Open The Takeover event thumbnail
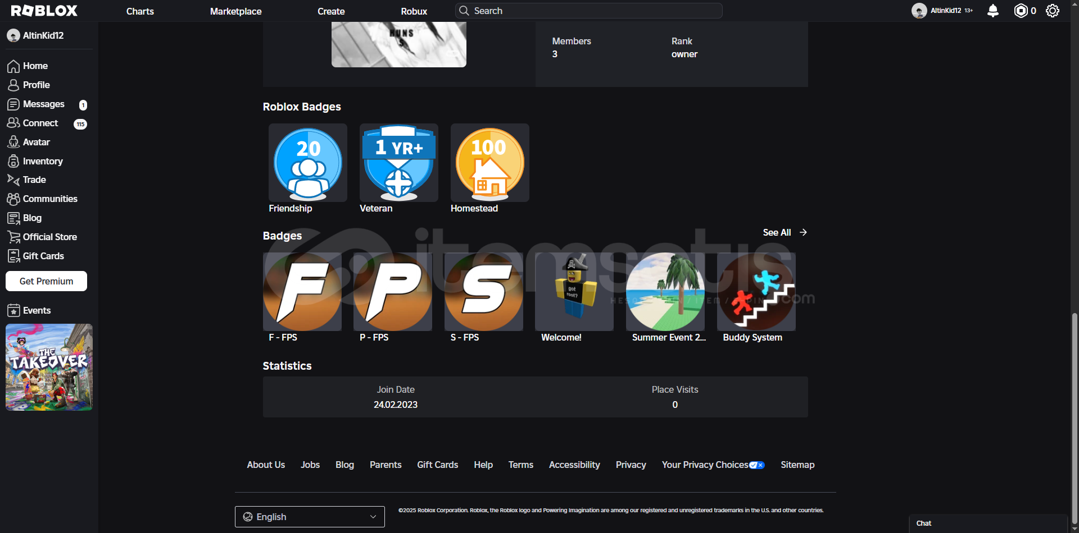 49,367
